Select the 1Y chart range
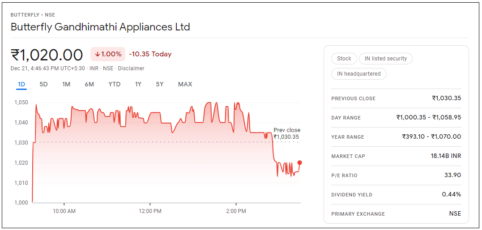 [138, 84]
